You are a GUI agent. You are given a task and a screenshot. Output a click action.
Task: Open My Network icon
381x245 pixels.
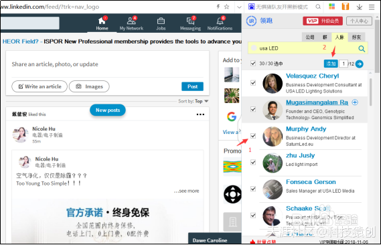131,21
